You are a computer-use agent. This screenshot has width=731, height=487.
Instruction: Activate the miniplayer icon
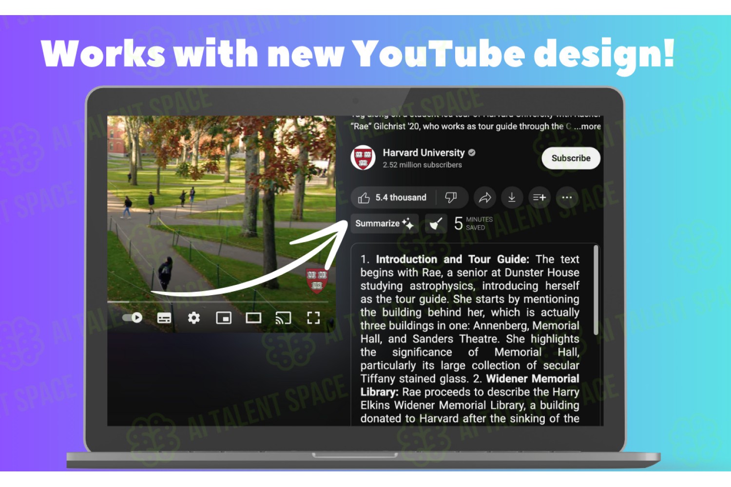coord(224,318)
